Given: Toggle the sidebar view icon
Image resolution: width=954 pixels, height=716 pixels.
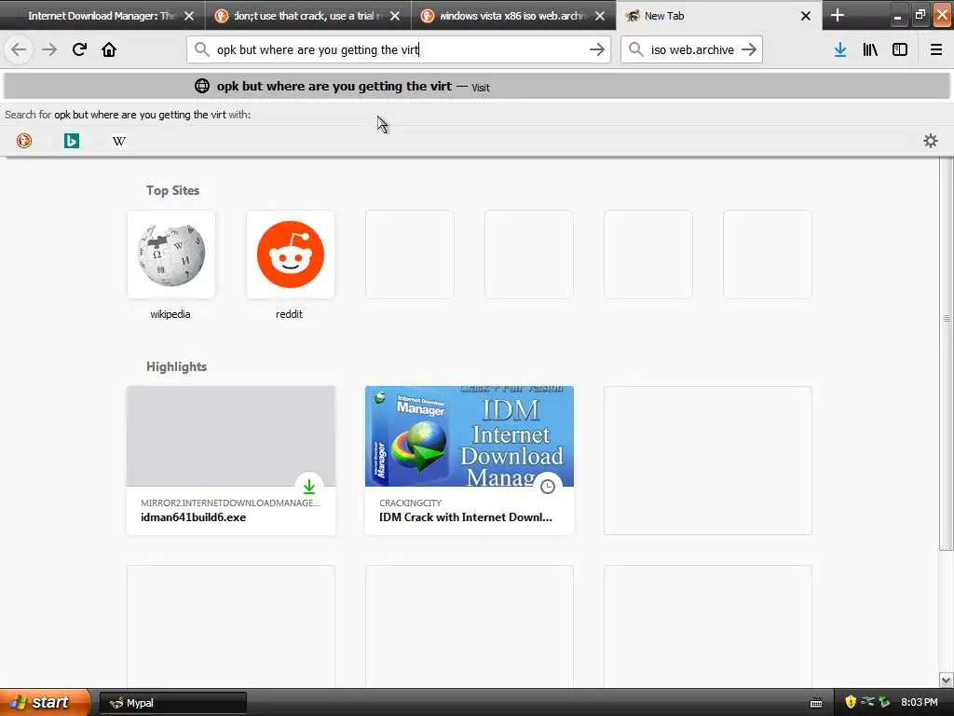Looking at the screenshot, I should pyautogui.click(x=900, y=49).
